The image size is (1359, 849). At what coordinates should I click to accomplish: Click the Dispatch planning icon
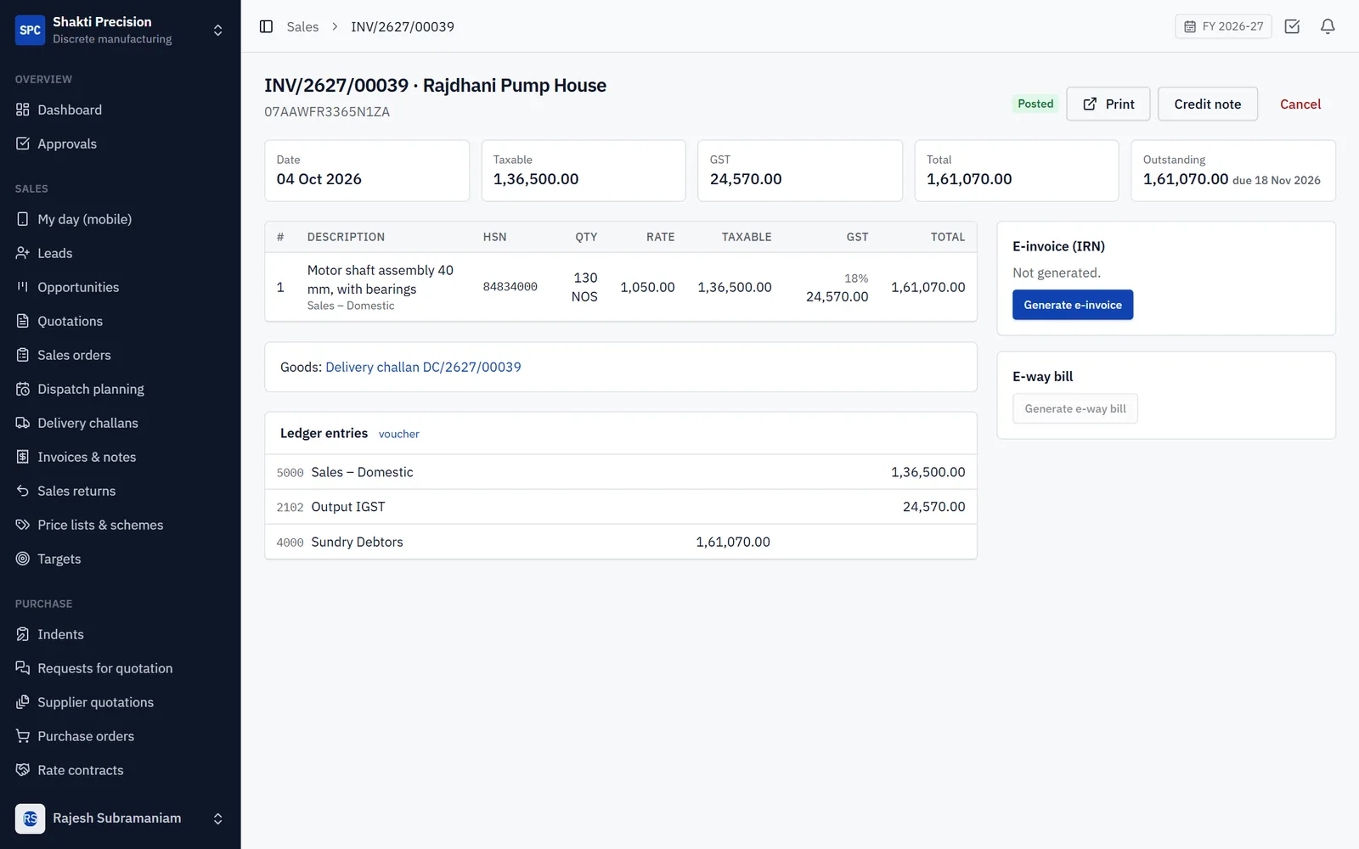coord(23,389)
